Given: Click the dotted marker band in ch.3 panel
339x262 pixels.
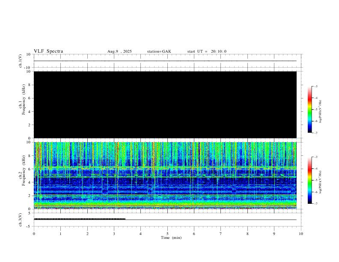Looking at the screenshot, I should 79,219.
